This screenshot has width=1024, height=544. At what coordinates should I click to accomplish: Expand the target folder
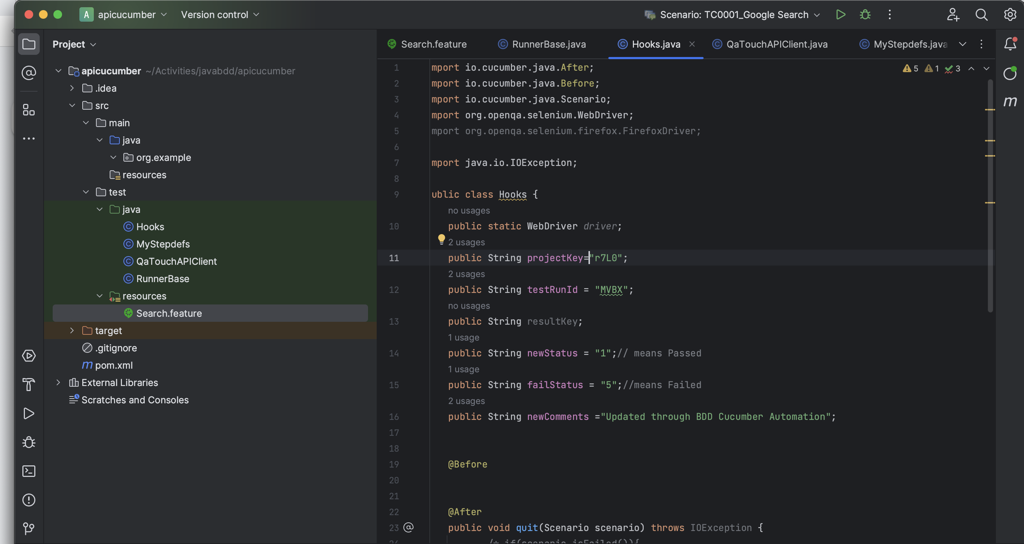[72, 330]
